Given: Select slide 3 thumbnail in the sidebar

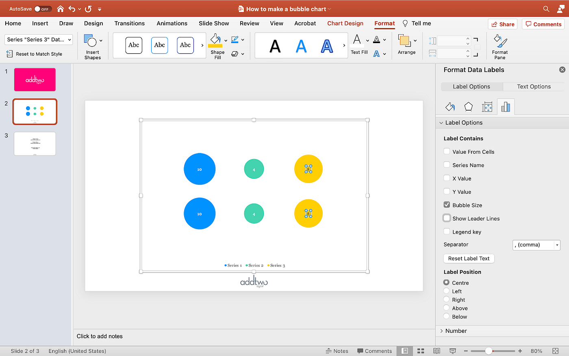Looking at the screenshot, I should tap(35, 144).
